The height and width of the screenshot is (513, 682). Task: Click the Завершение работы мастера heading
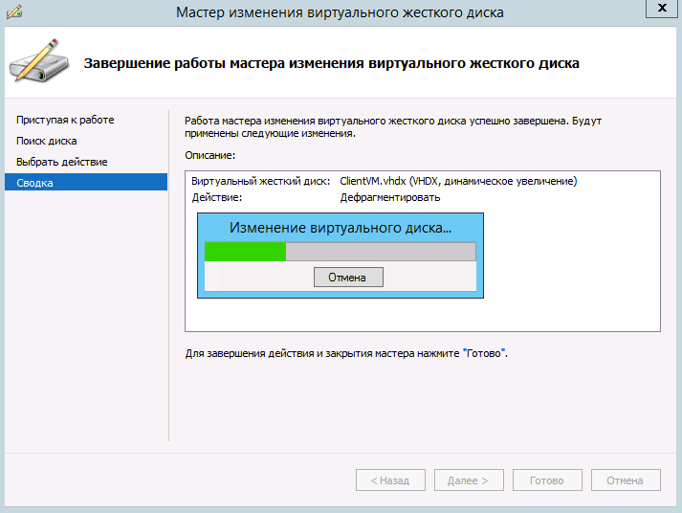pos(332,64)
